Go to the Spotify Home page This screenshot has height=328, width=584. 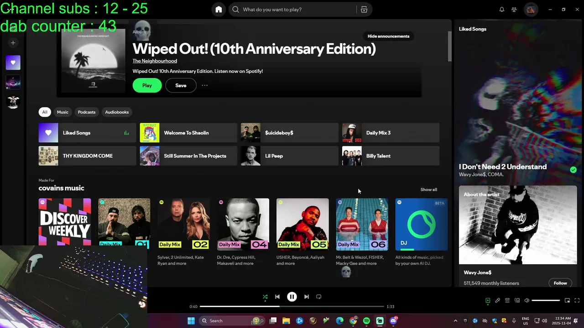tap(219, 10)
